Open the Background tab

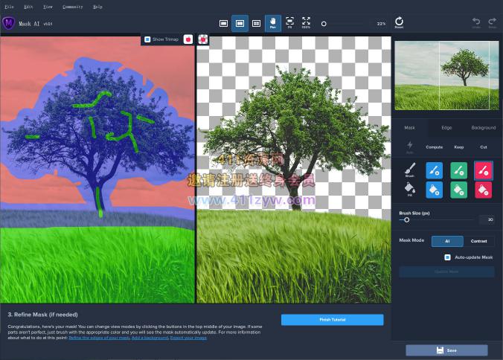pos(483,128)
